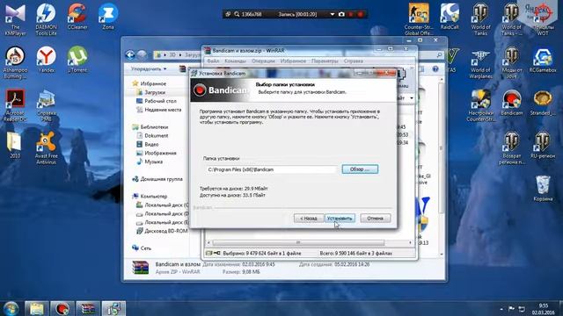The image size is (563, 316).
Task: Edit the installation folder path field
Action: pyautogui.click(x=272, y=169)
